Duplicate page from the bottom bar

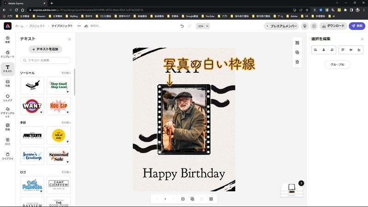point(192,199)
